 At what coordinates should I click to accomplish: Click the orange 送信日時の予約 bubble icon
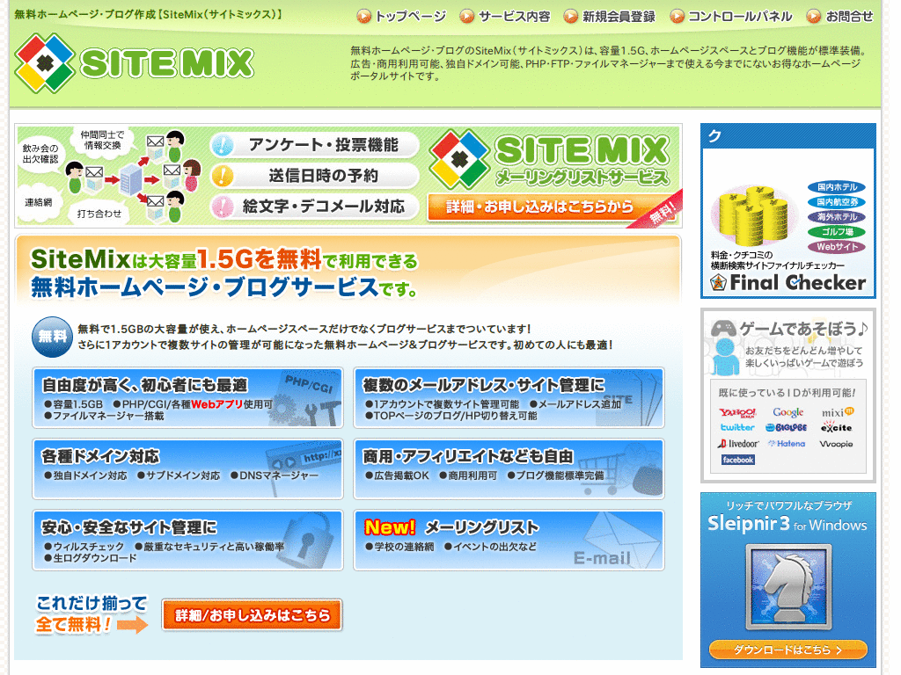[222, 176]
